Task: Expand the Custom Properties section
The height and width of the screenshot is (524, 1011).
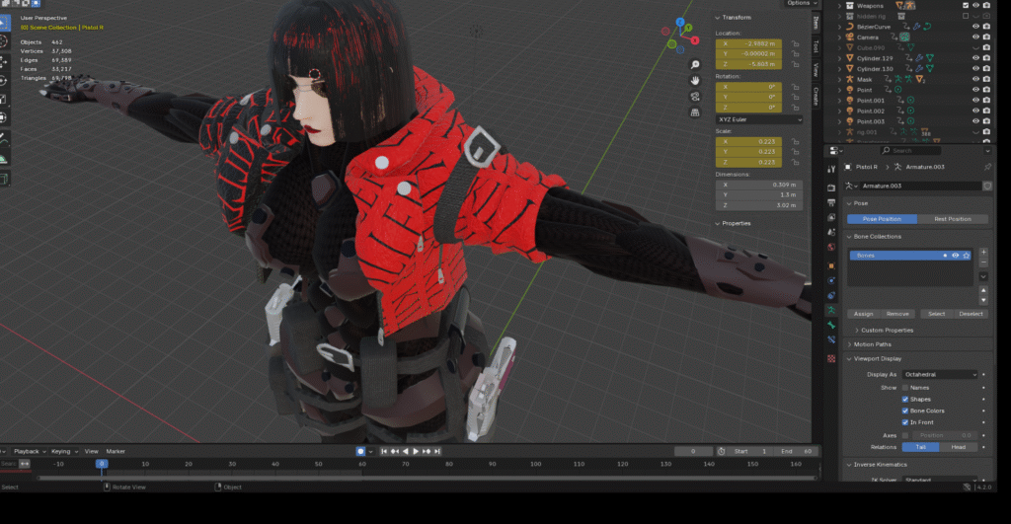Action: click(886, 330)
